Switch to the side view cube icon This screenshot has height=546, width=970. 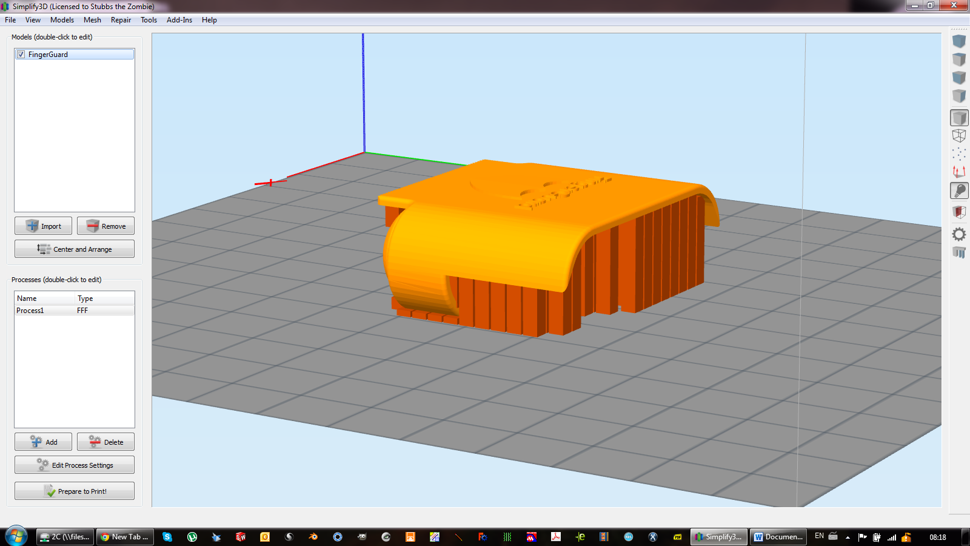pos(959,96)
